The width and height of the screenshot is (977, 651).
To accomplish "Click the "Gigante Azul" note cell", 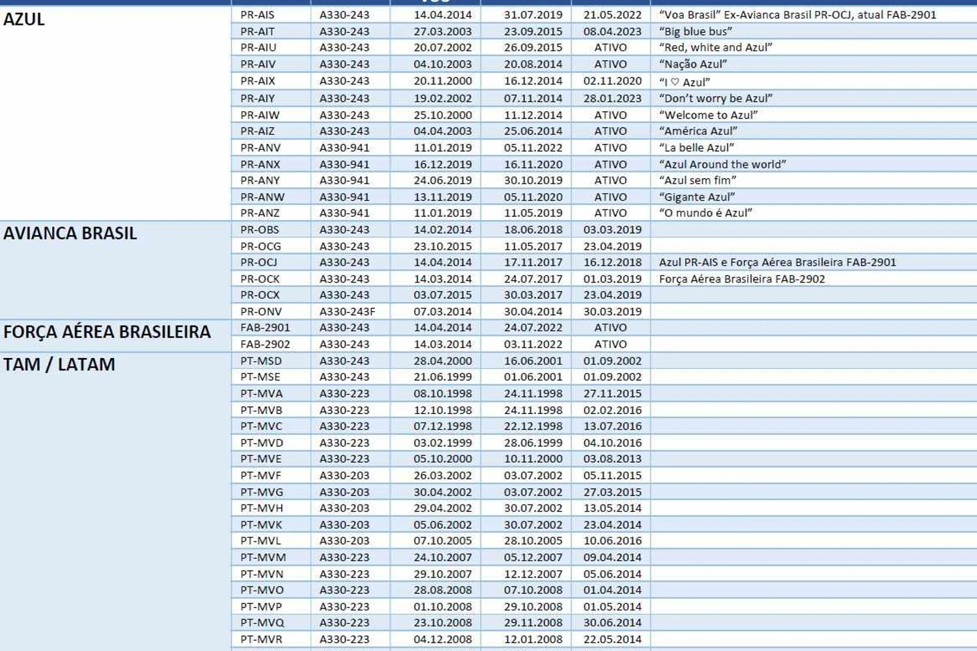I will tap(814, 197).
